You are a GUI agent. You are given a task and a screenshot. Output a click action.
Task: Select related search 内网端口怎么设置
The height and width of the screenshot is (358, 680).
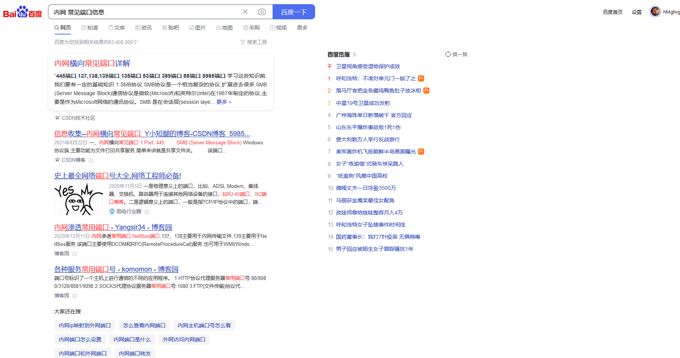click(x=80, y=339)
